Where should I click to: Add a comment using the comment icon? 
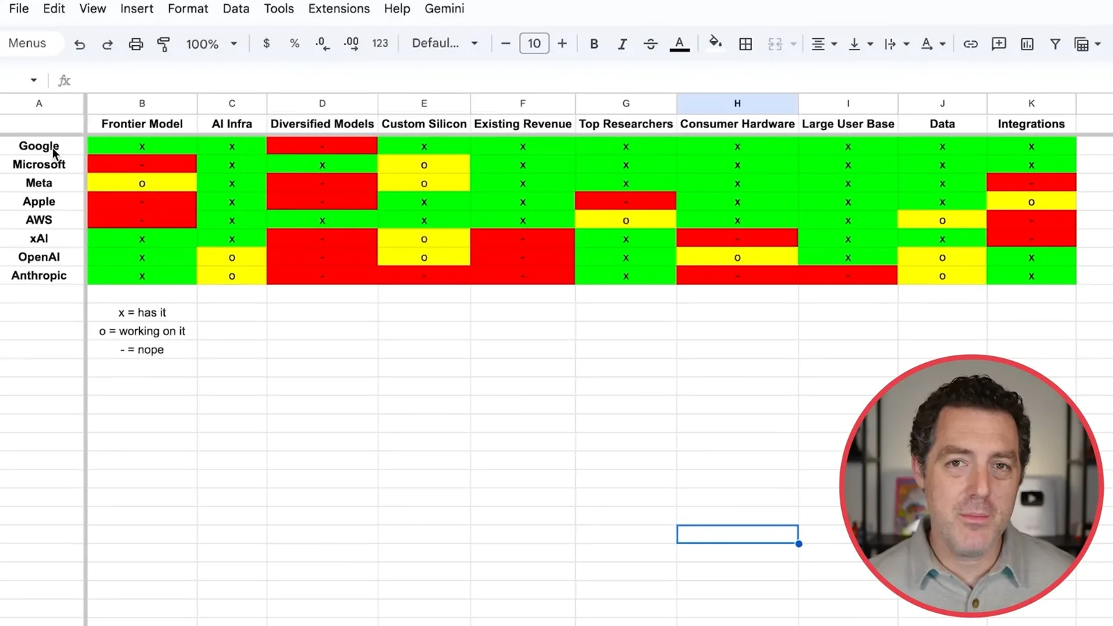point(999,44)
